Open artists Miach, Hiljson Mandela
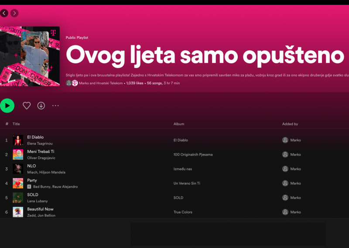This screenshot has height=248, width=349. 46,172
